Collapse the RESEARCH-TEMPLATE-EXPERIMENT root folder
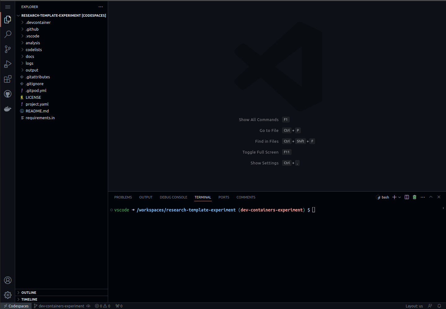446x309 pixels. pyautogui.click(x=61, y=15)
